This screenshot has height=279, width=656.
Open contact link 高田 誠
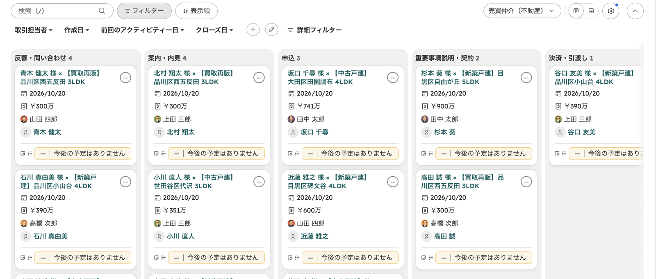(445, 236)
